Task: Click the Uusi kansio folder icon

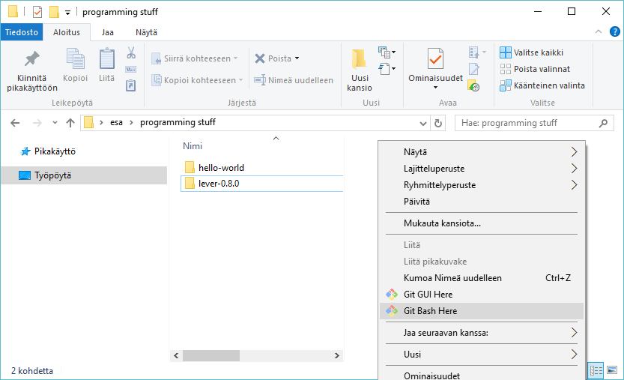Action: click(359, 60)
